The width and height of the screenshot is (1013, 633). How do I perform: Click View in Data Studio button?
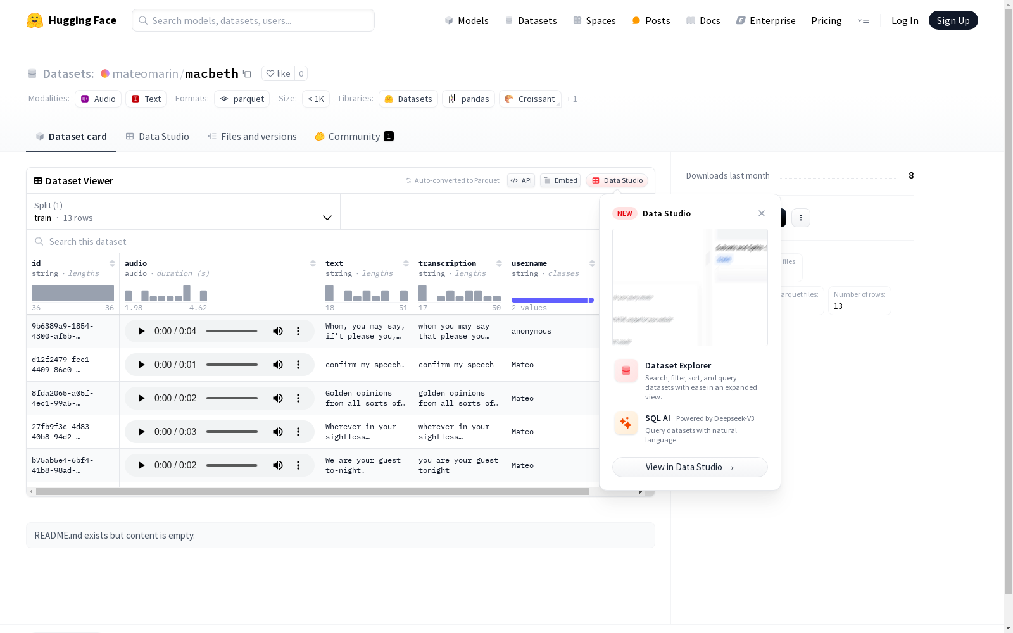[x=690, y=467]
